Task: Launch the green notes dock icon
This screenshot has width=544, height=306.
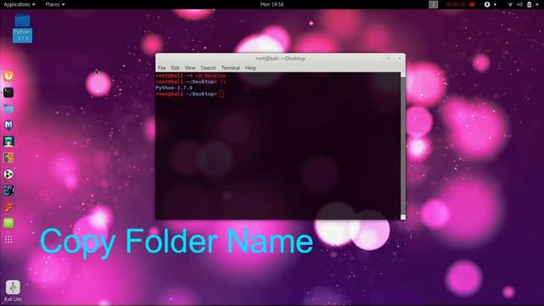Action: [8, 223]
